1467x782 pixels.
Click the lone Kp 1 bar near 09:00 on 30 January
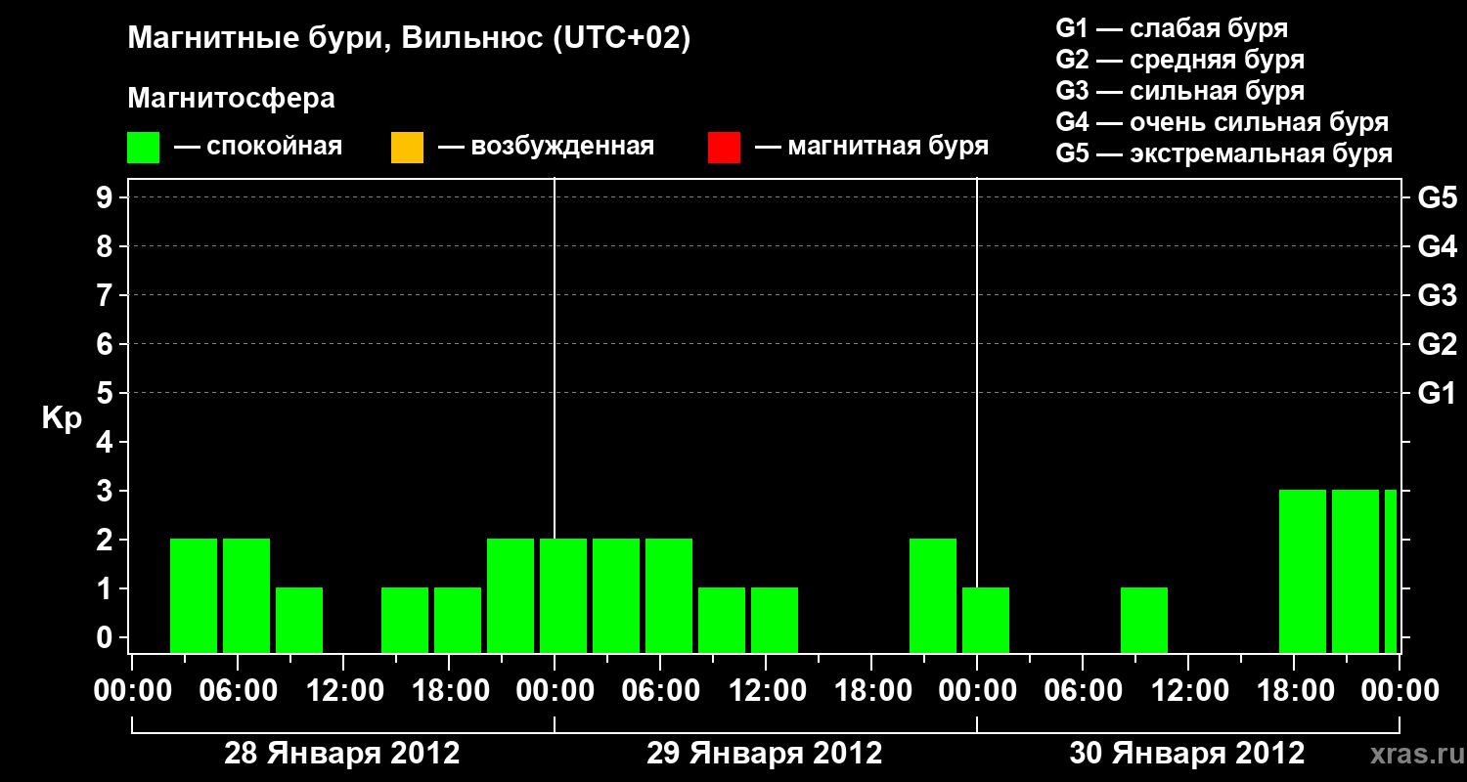pos(1144,620)
